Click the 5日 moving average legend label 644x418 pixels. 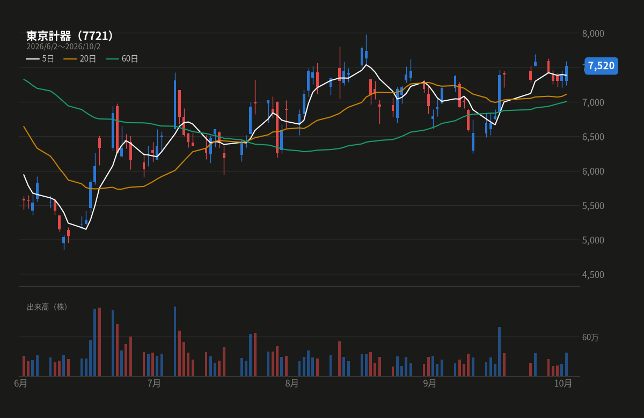[x=48, y=59]
